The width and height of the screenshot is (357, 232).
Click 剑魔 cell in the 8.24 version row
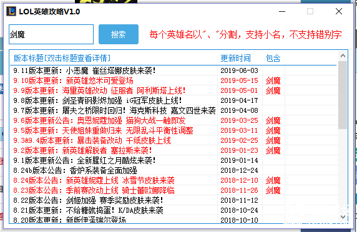coord(273,181)
